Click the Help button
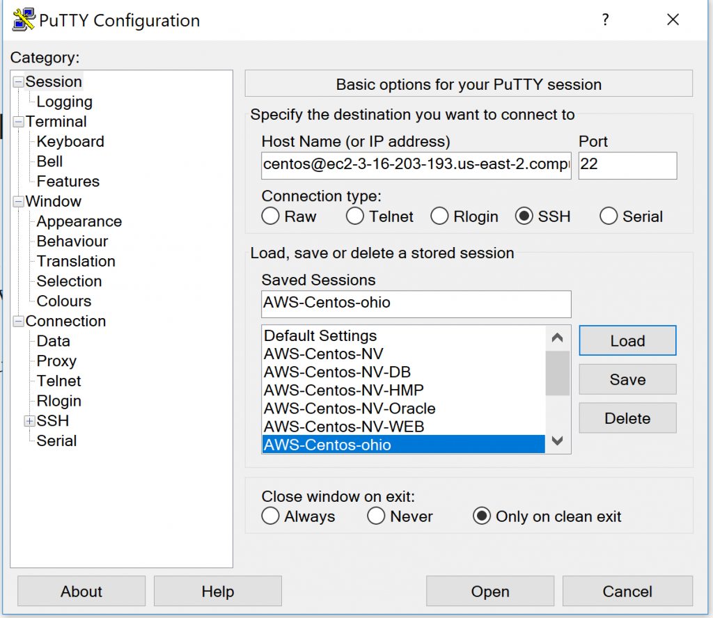 click(x=218, y=591)
